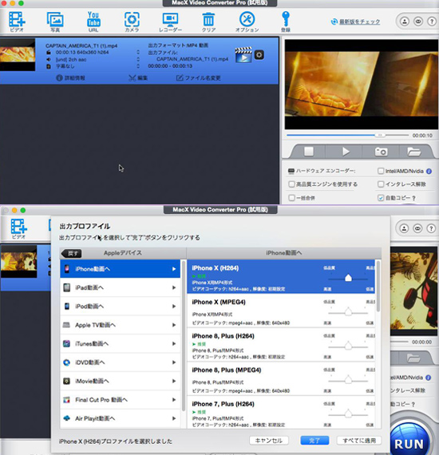The width and height of the screenshot is (439, 455).
Task: Open the YouTube URL downloader
Action: [x=93, y=22]
